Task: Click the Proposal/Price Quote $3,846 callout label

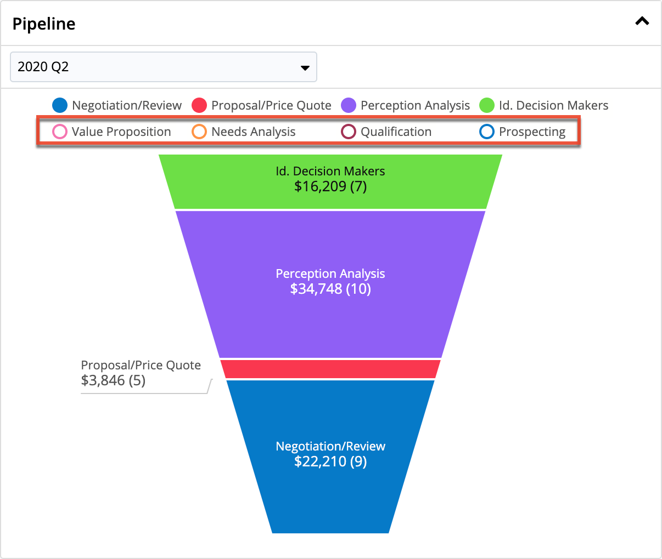Action: [141, 373]
